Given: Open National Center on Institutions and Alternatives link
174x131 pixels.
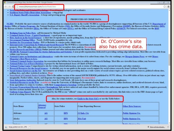Looking at the screenshot, I should 31,57.
